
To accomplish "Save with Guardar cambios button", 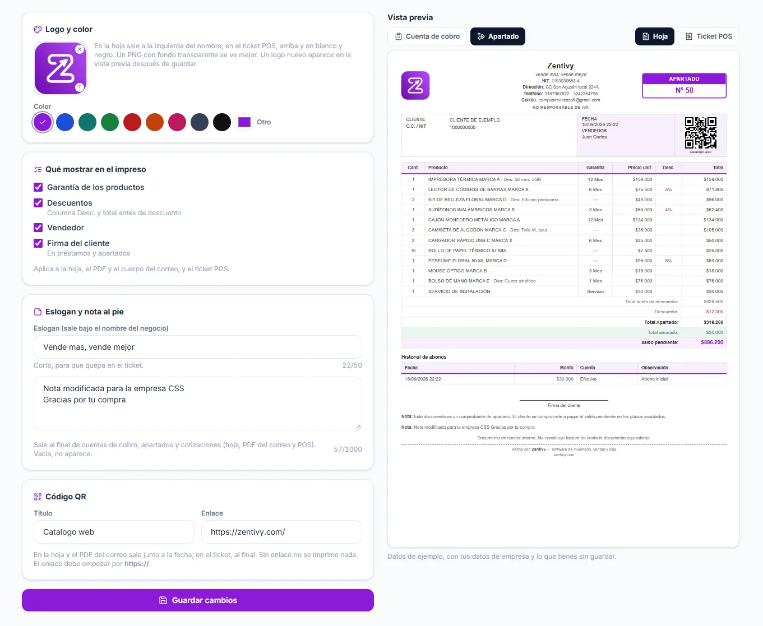I will pos(198,600).
